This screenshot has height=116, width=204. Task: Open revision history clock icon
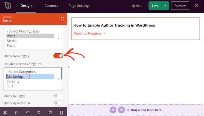tap(28, 112)
